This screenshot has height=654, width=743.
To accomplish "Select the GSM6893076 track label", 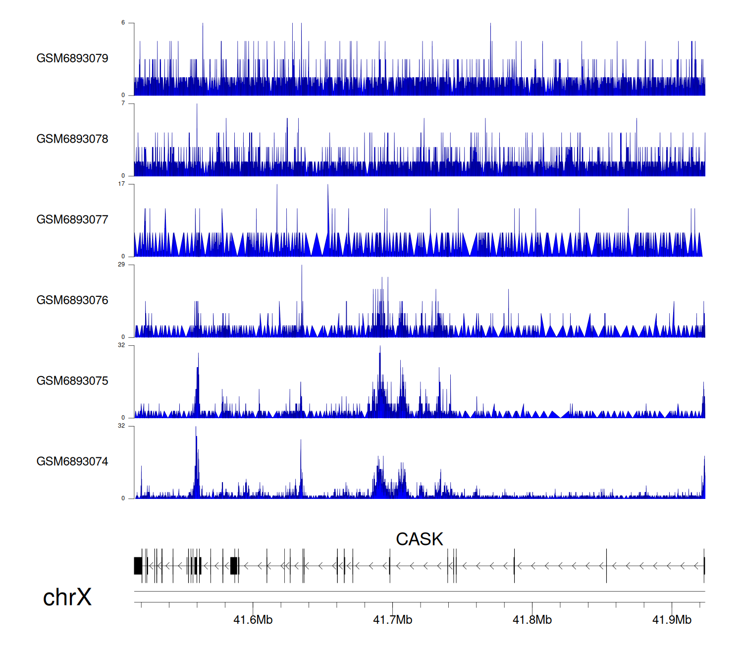I will 72,300.
